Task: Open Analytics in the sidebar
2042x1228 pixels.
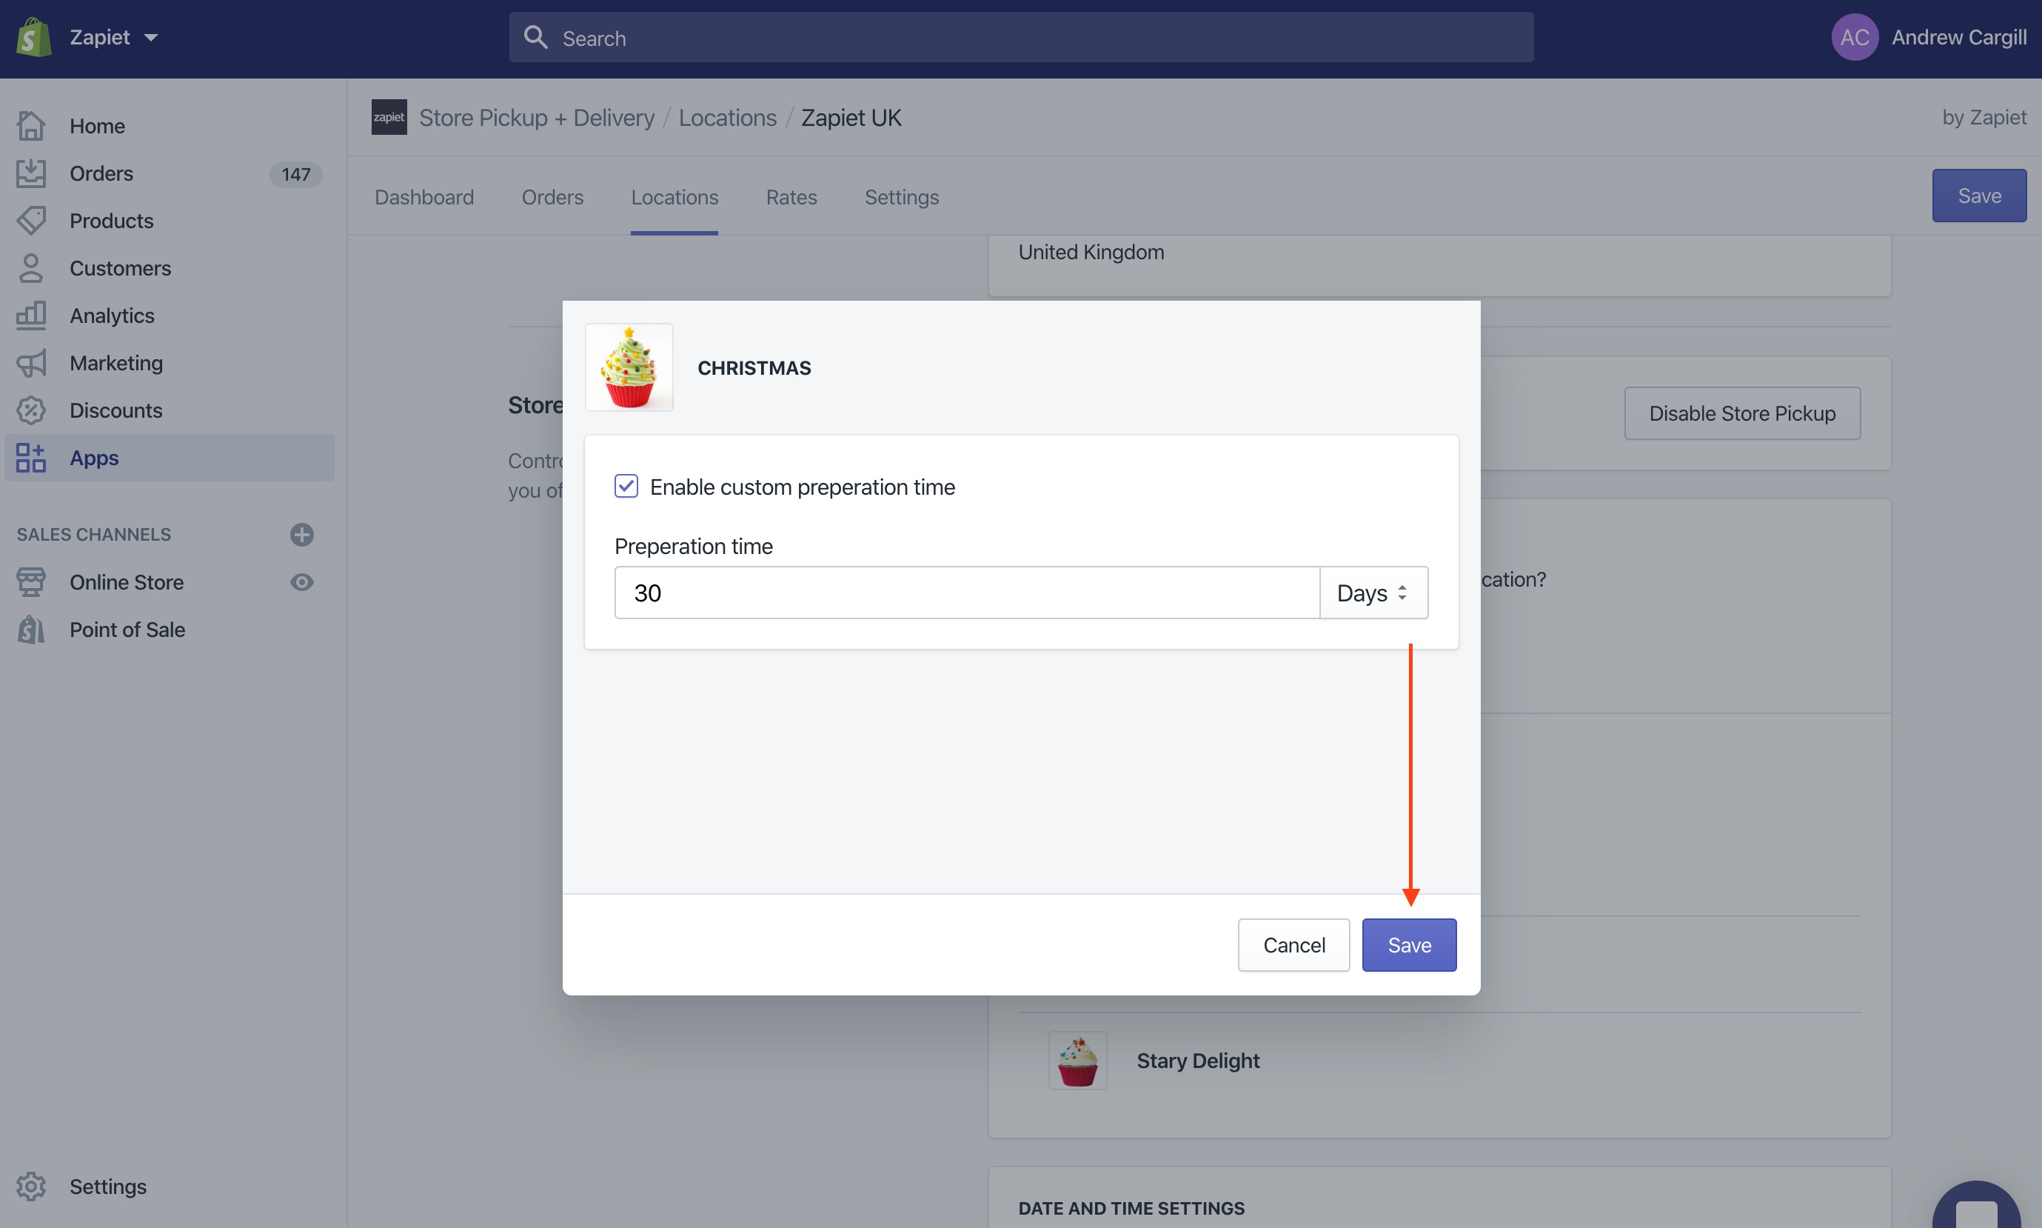Action: (112, 316)
